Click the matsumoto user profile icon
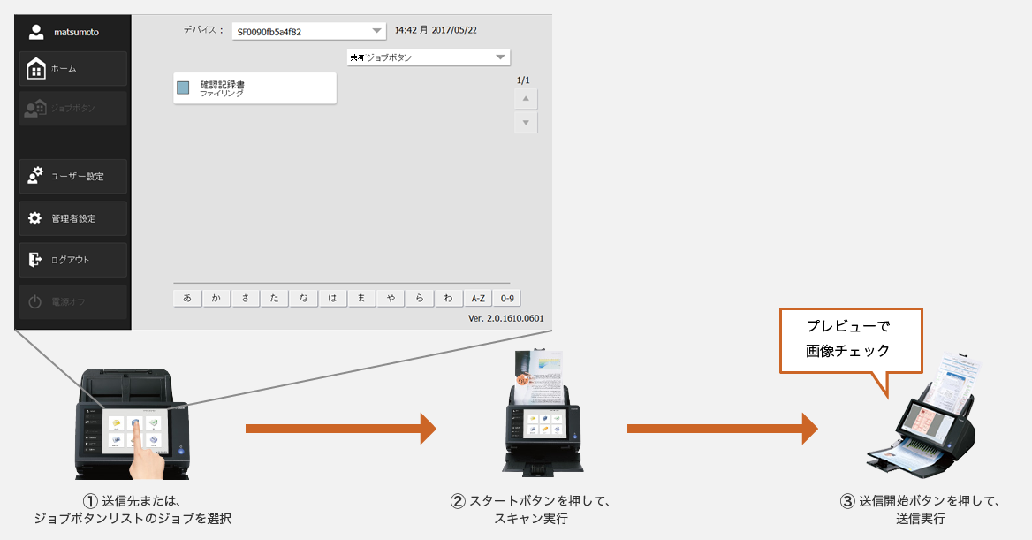 [x=35, y=32]
